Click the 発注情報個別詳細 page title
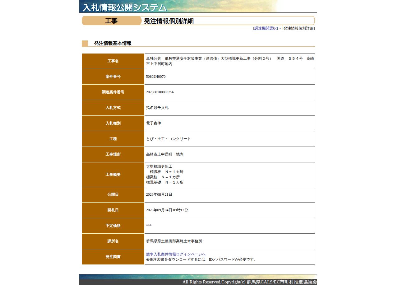 169,21
